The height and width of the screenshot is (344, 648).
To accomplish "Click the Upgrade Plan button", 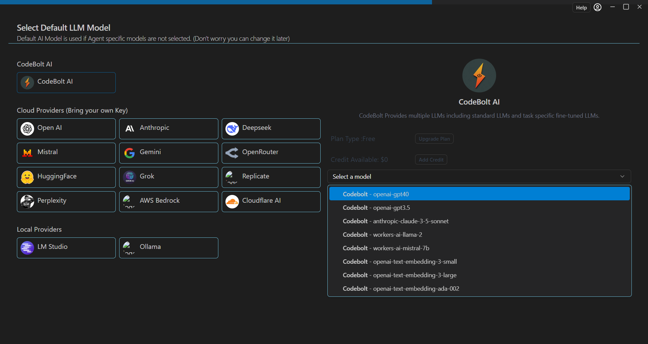I will pyautogui.click(x=434, y=139).
